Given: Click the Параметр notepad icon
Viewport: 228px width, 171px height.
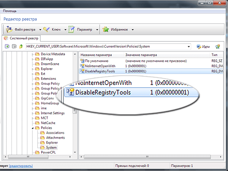Looking at the screenshot, I should coord(72,29).
